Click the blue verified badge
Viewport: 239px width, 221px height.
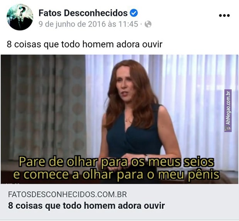click(x=134, y=13)
